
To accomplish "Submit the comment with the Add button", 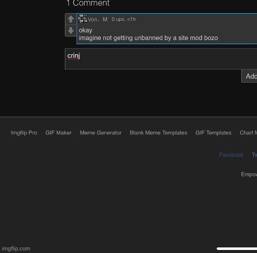I will click(x=249, y=76).
